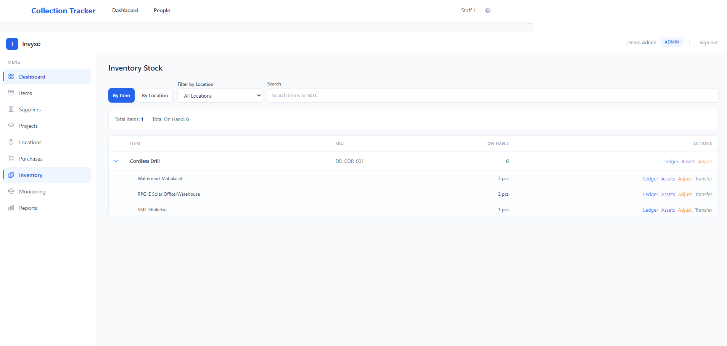Collapse the Cordless Drill row chevron
This screenshot has width=727, height=346.
(116, 161)
